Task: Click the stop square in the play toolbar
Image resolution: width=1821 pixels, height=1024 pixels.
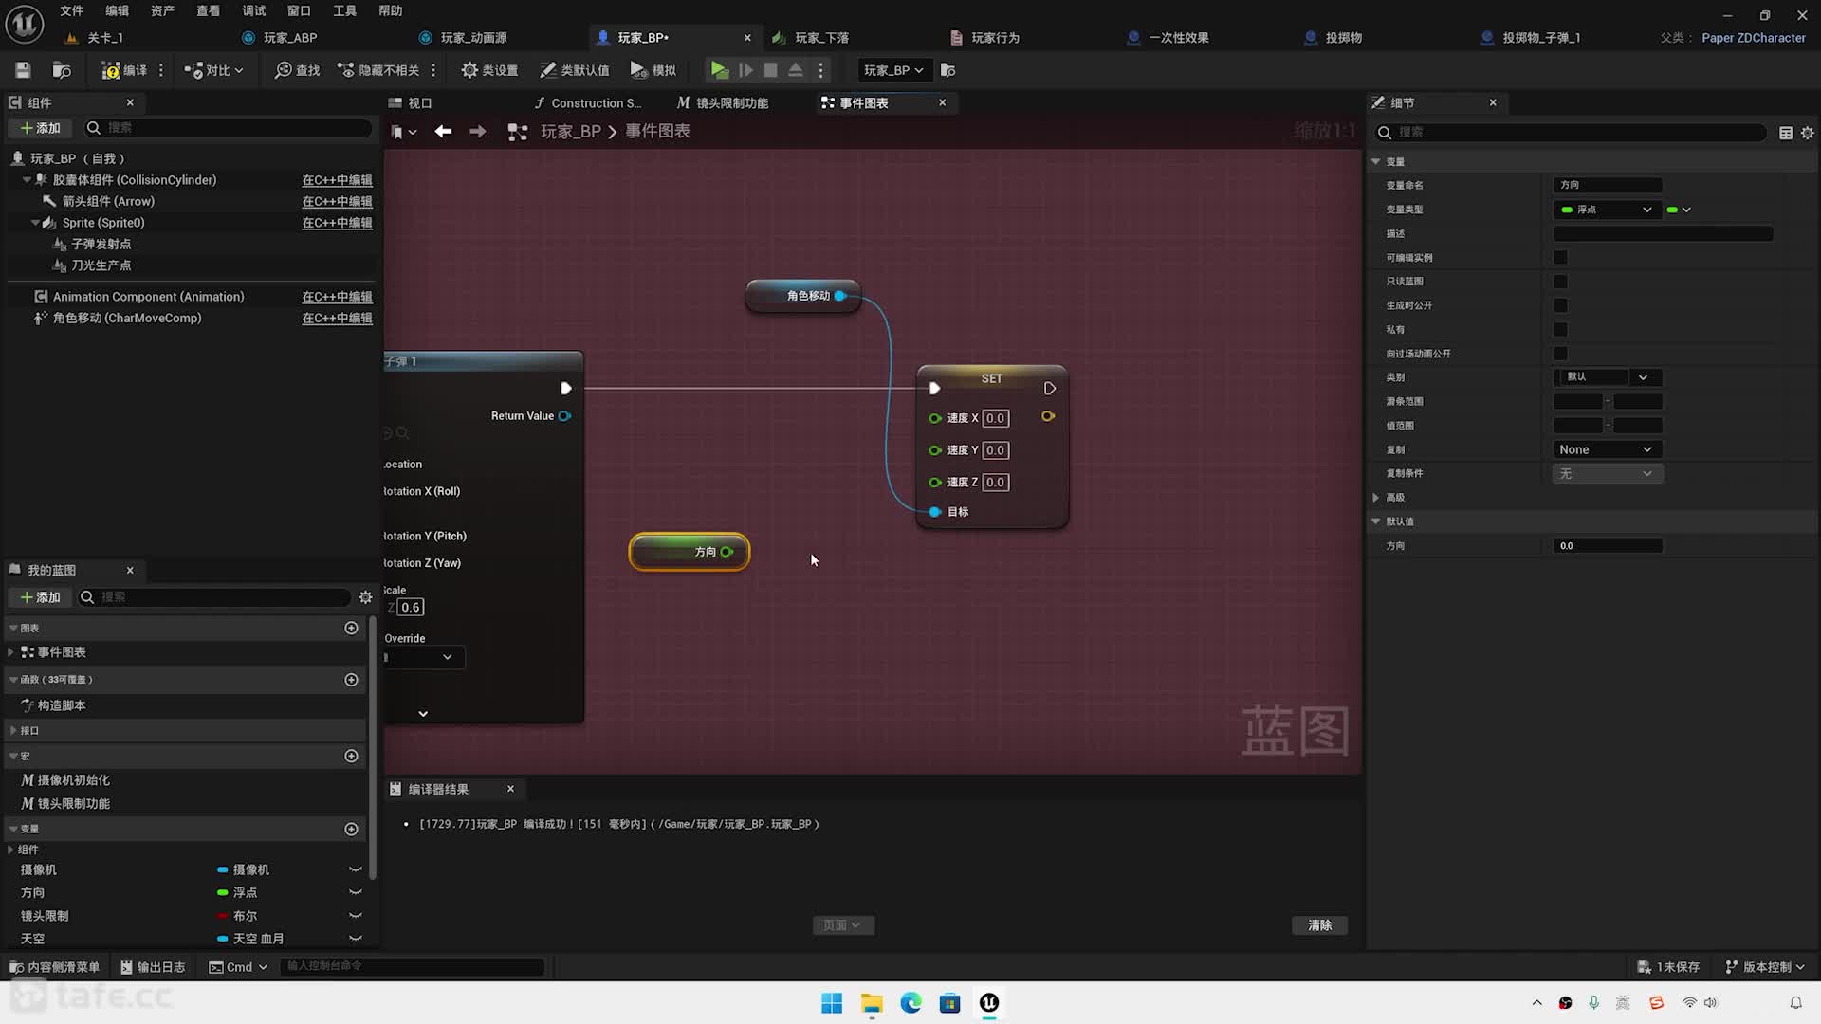Action: click(770, 70)
